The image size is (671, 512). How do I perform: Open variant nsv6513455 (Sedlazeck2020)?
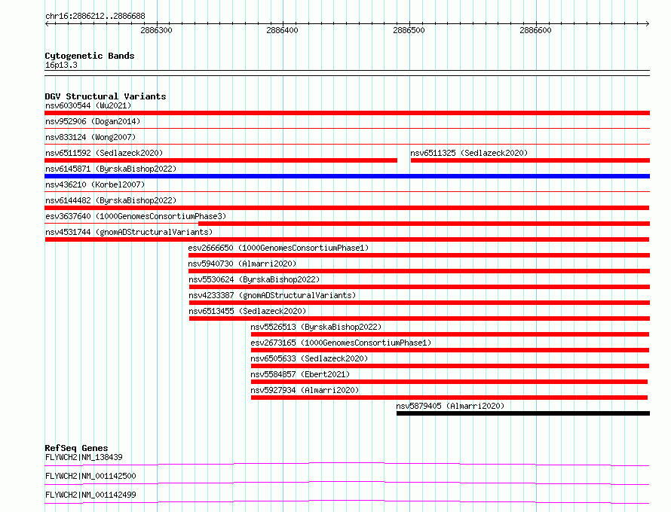tap(247, 311)
